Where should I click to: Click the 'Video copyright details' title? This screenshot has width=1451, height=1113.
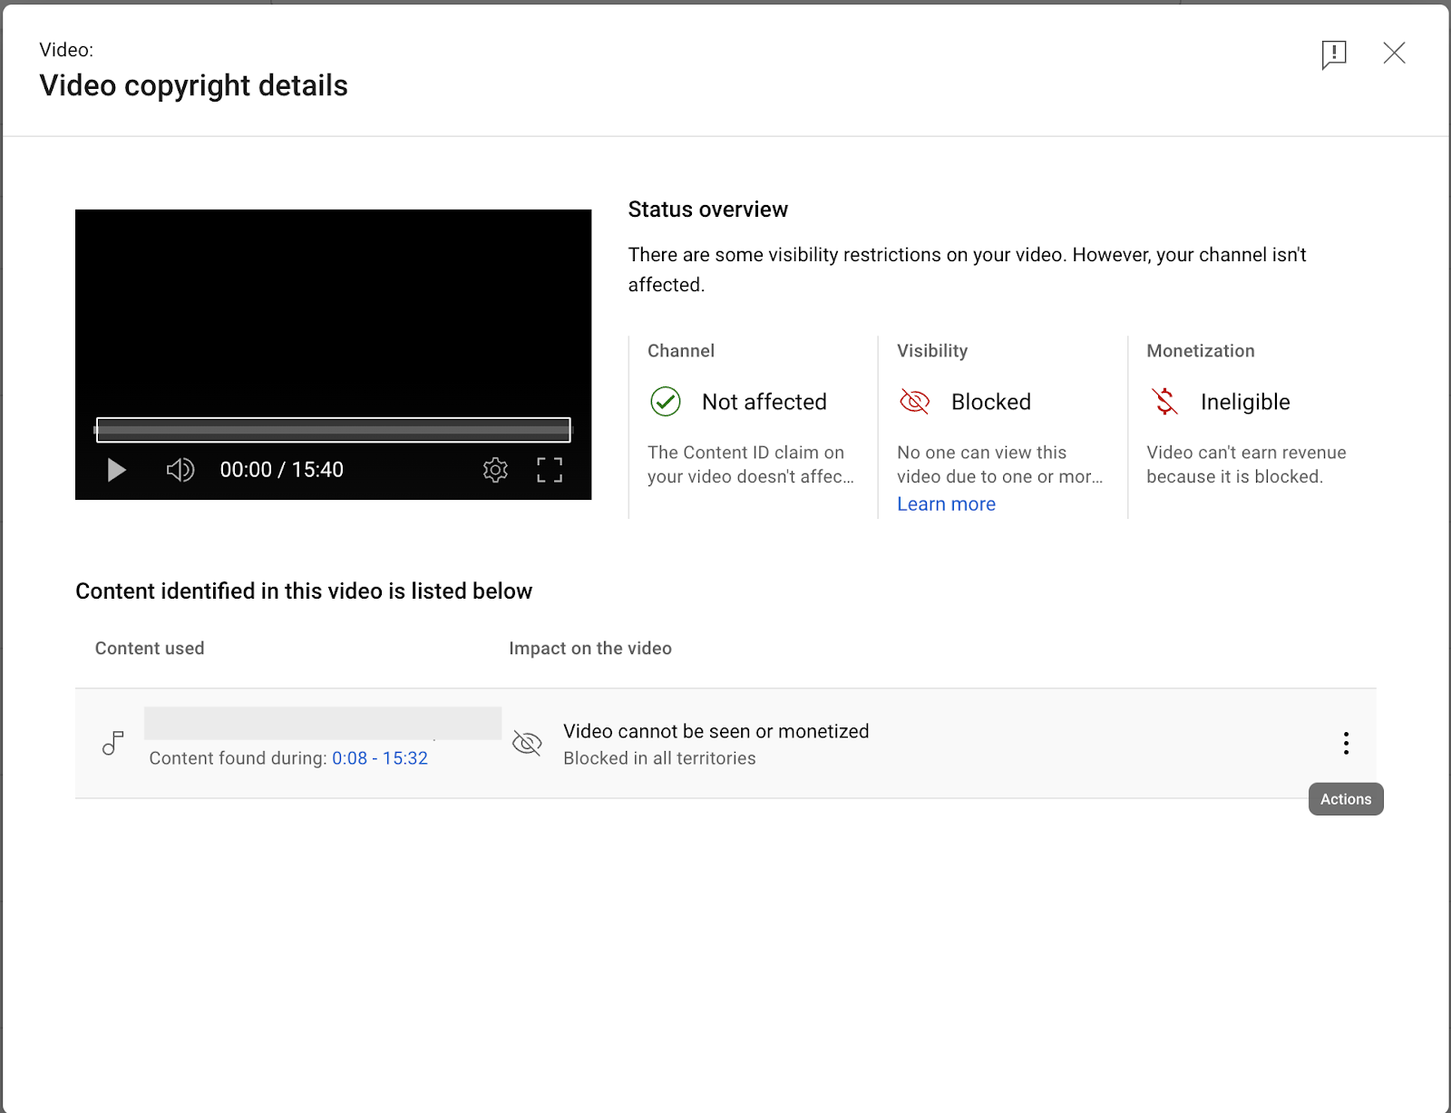tap(194, 85)
